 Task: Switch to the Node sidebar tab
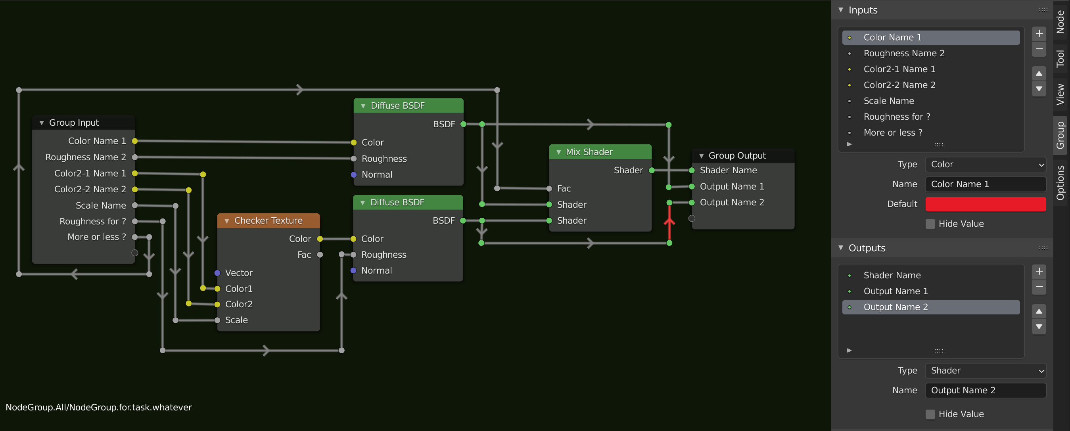point(1060,21)
